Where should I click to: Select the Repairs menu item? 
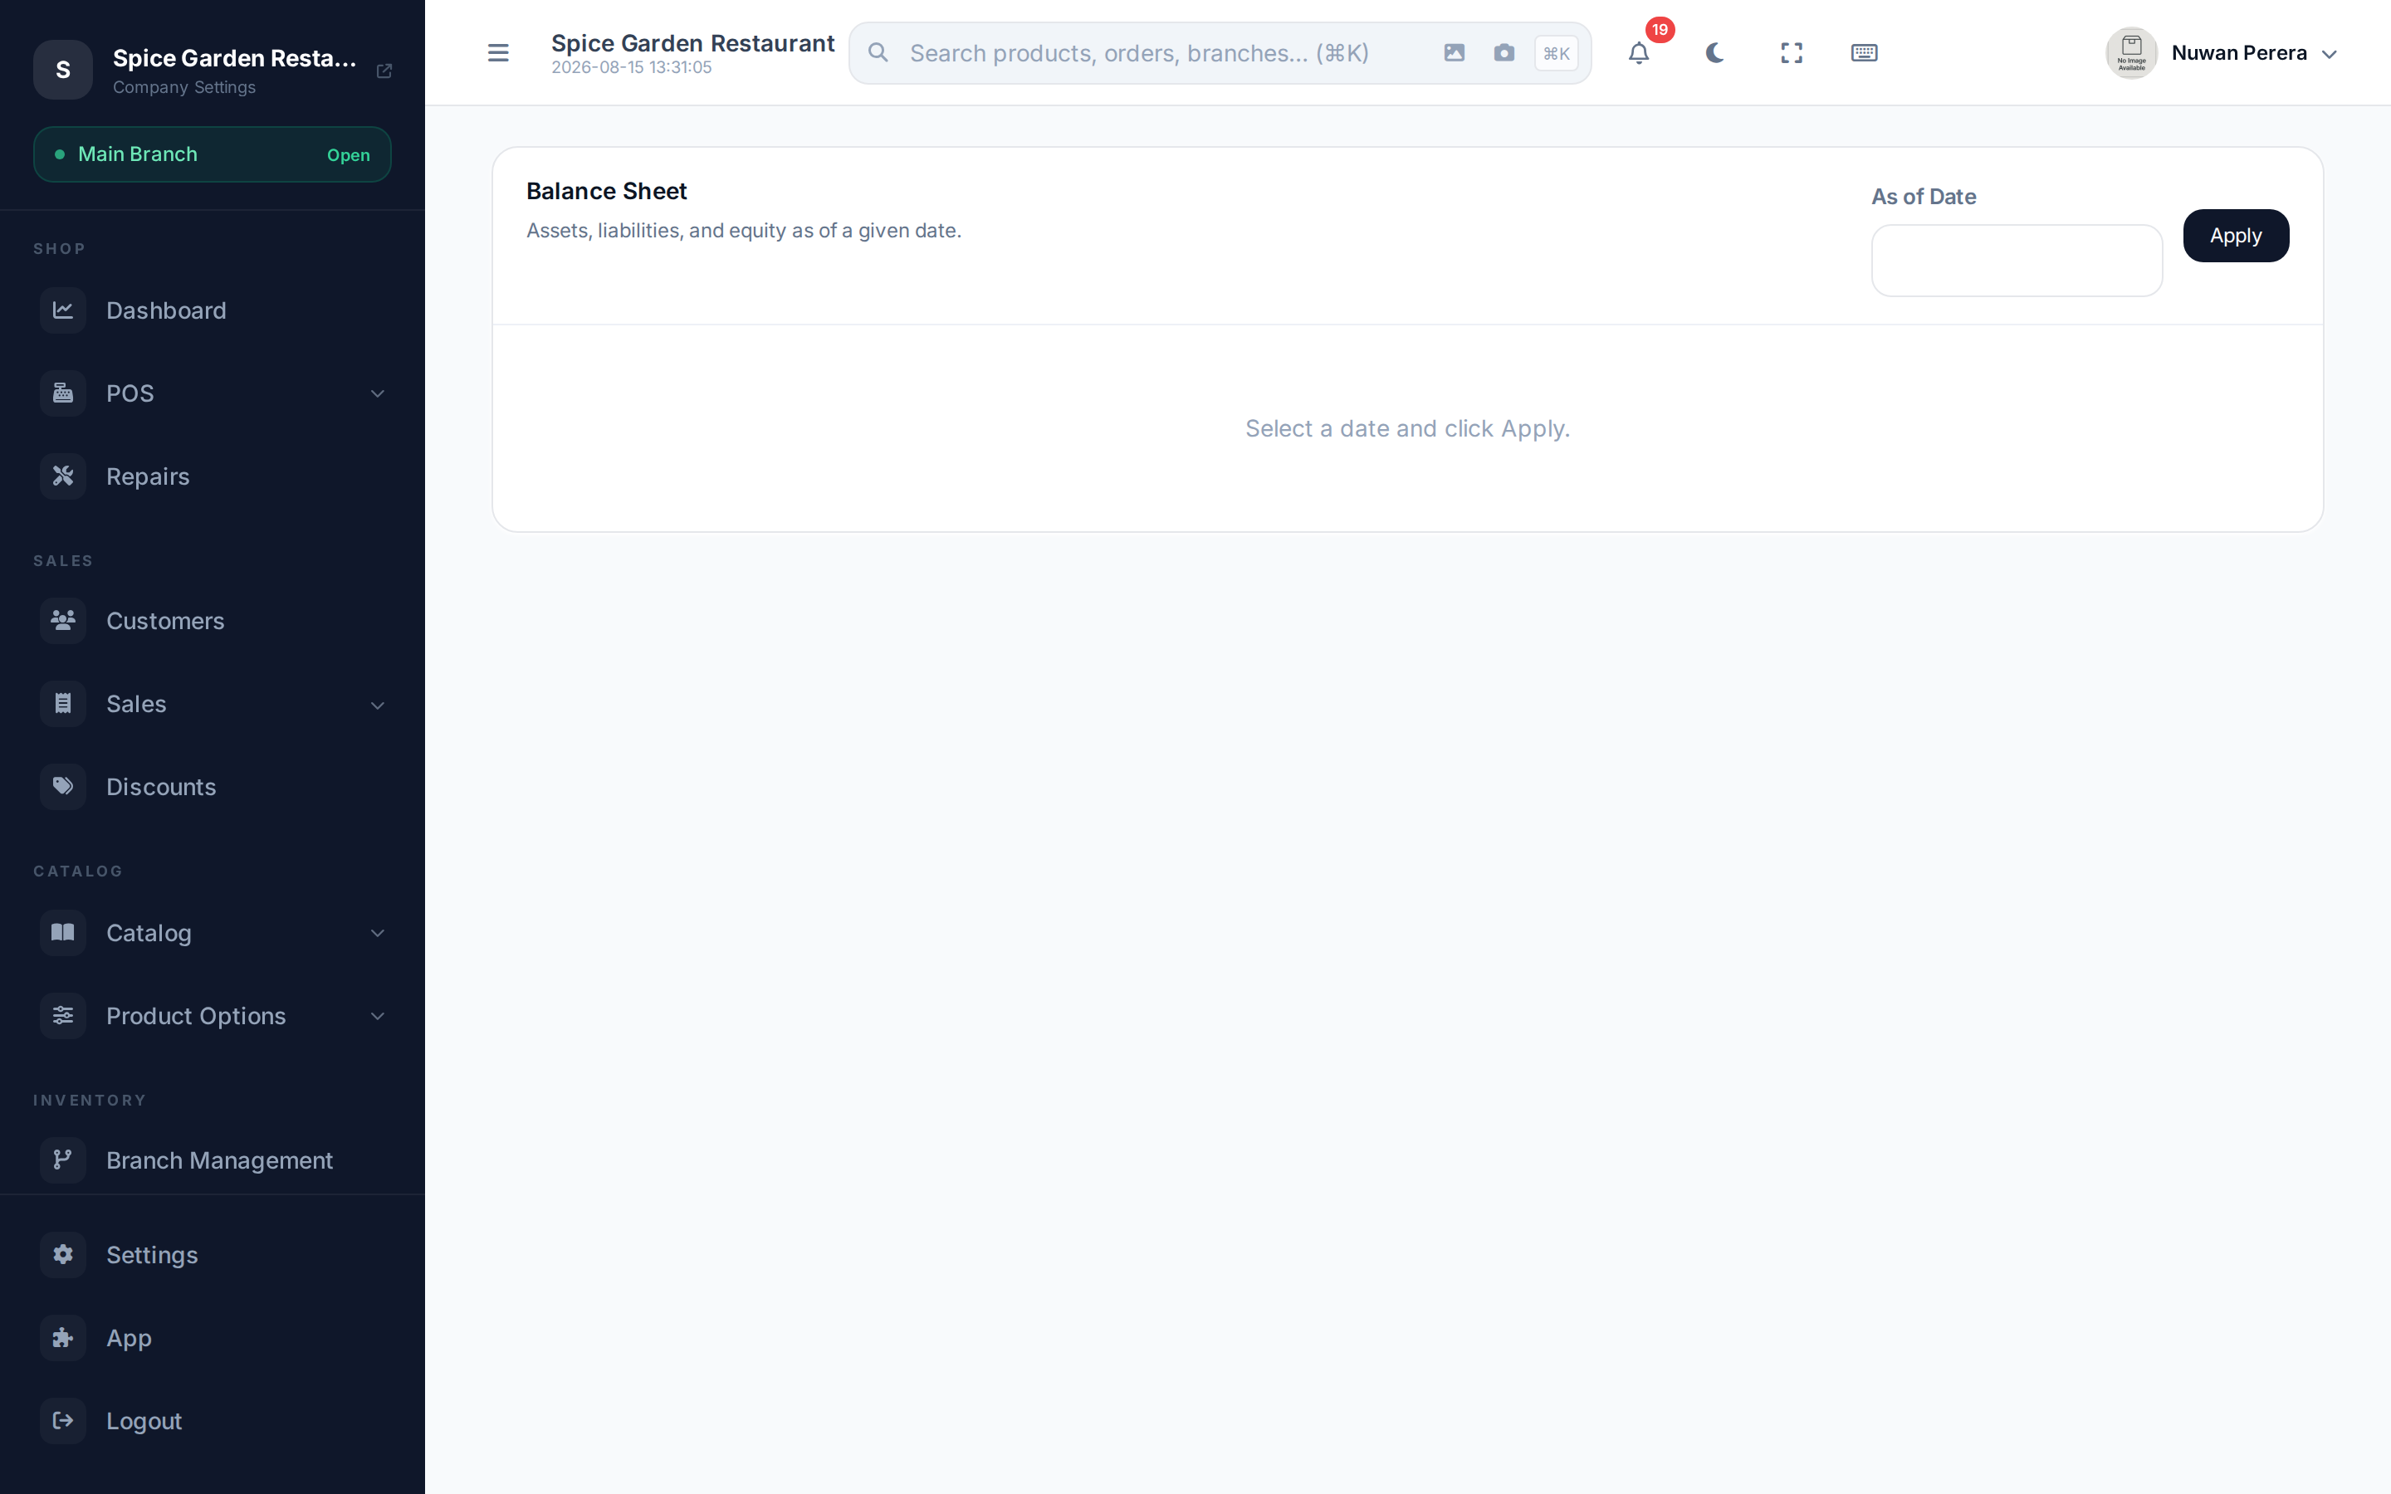click(213, 476)
